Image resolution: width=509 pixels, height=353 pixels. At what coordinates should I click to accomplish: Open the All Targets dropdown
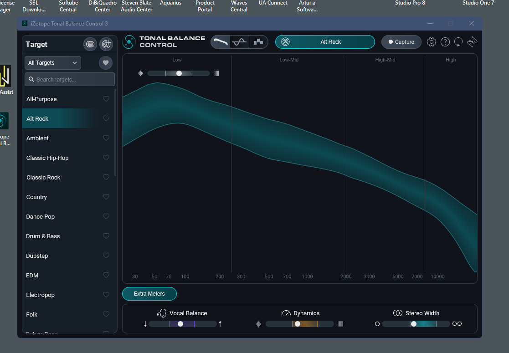52,63
